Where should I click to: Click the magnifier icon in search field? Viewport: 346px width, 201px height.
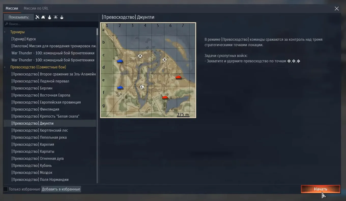click(x=7, y=24)
